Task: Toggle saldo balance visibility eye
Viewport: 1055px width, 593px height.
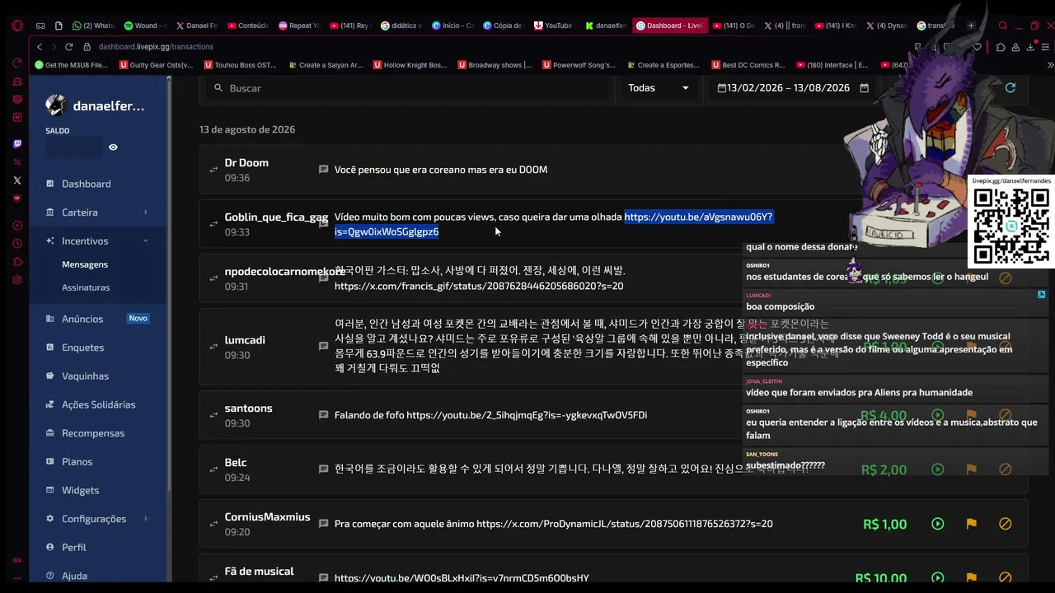Action: (x=113, y=147)
